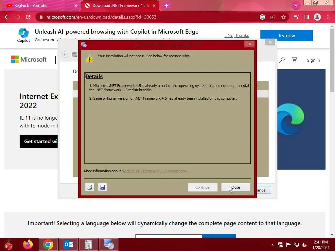Switch to the RegFuck - YouTube tab
Image resolution: width=335 pixels, height=251 pixels.
[x=41, y=6]
